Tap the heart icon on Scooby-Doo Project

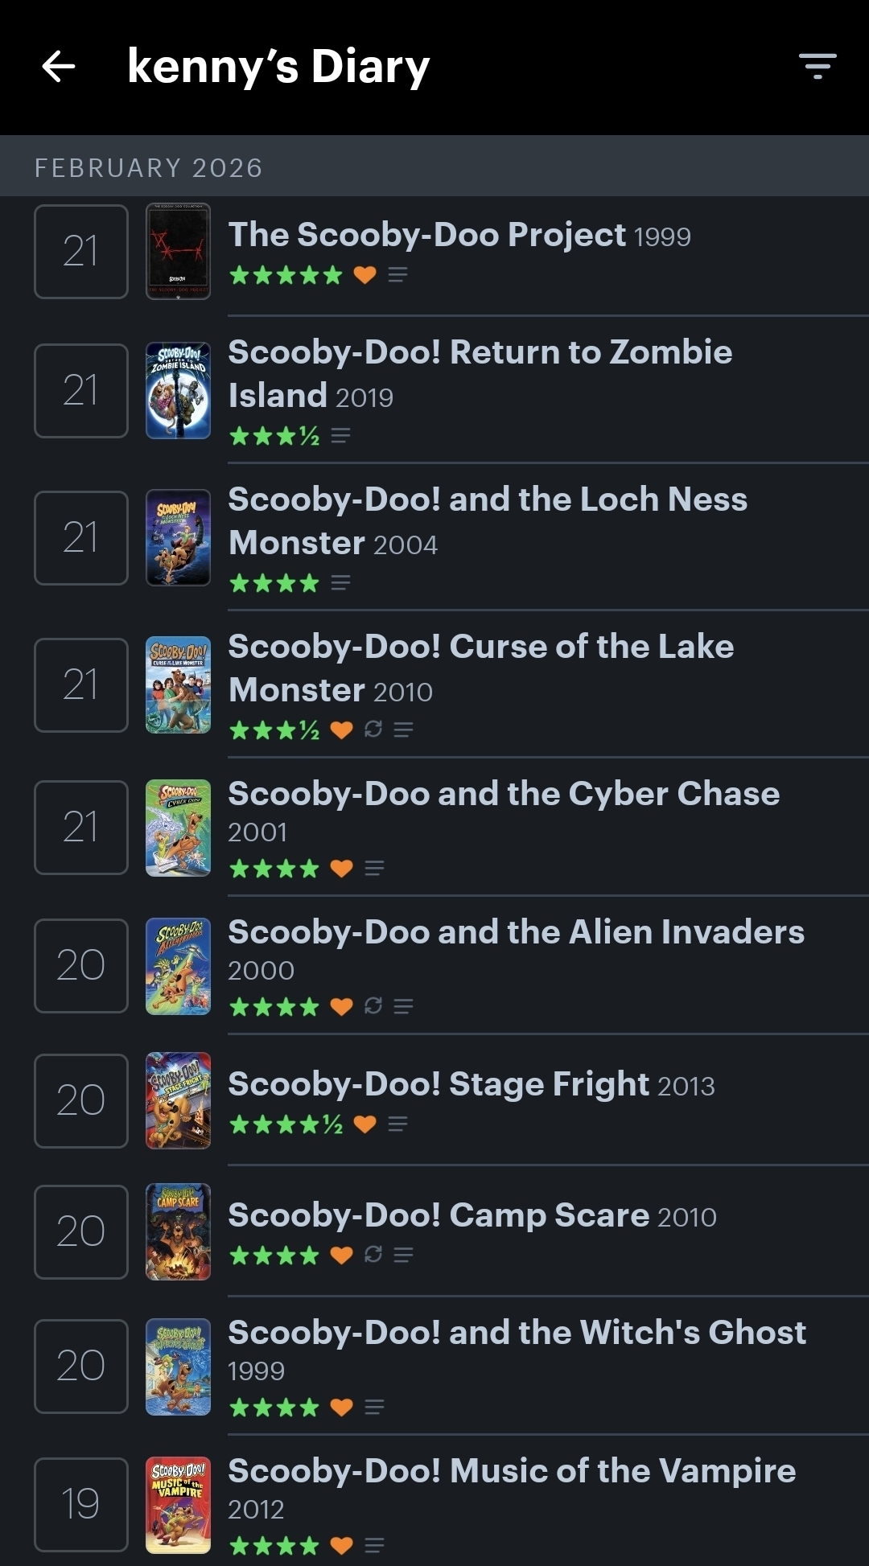[x=364, y=275]
